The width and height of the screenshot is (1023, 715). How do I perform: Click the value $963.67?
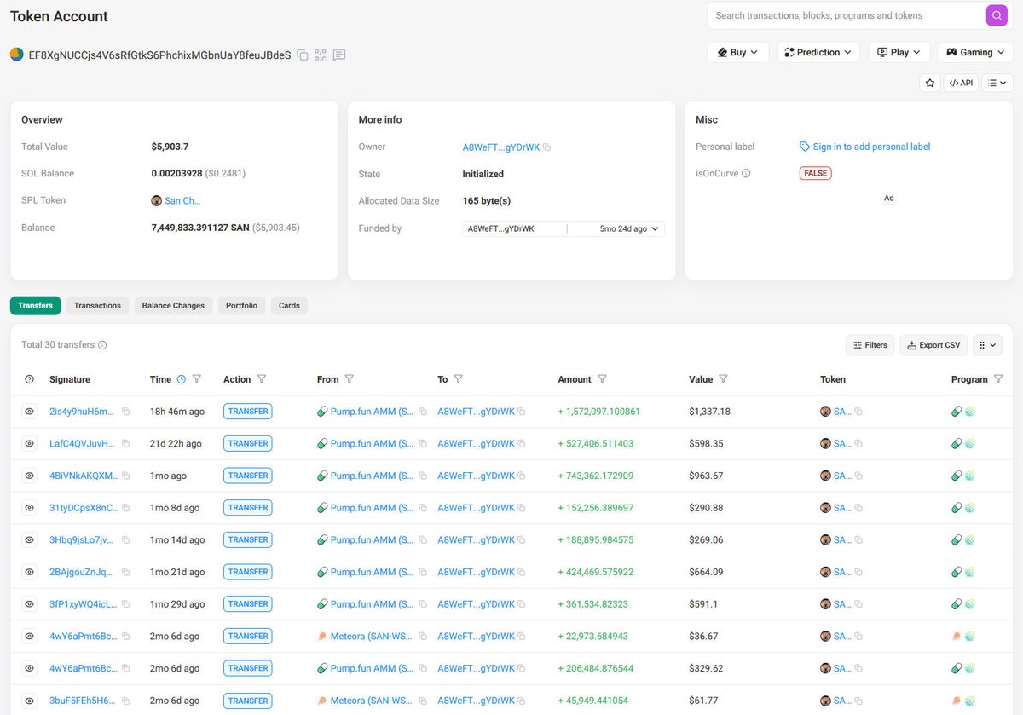[706, 476]
